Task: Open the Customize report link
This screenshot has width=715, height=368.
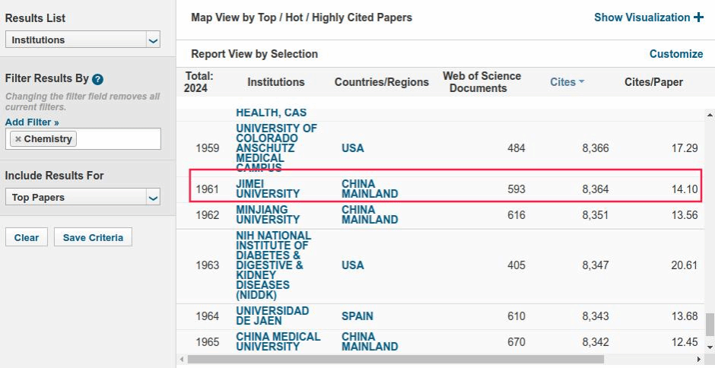Action: (x=675, y=54)
